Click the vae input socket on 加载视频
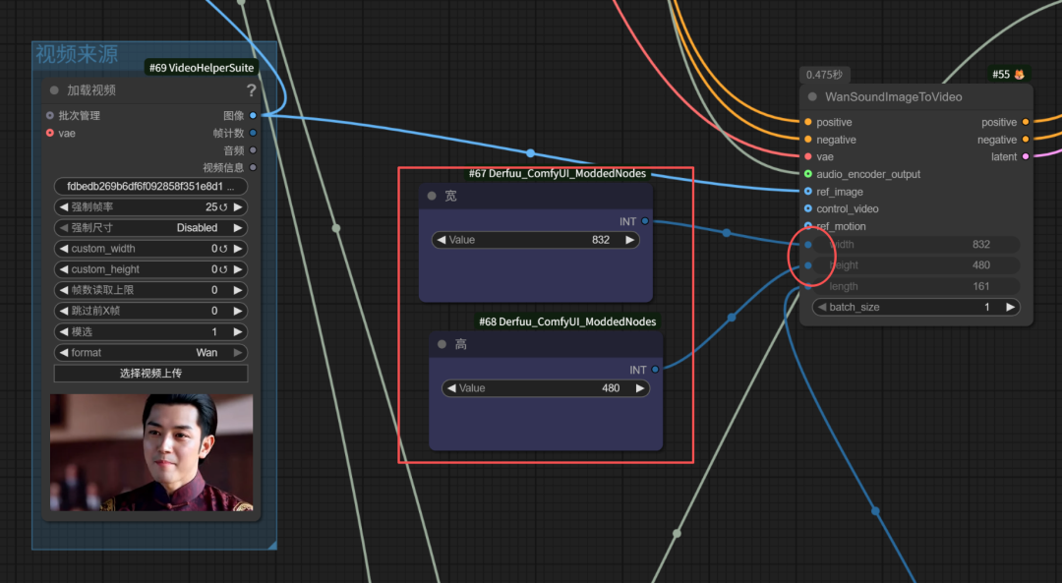Viewport: 1062px width, 583px height. (50, 133)
